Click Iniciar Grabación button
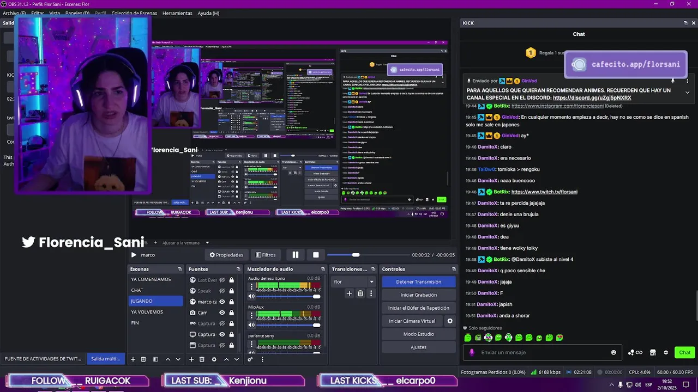 pos(419,295)
